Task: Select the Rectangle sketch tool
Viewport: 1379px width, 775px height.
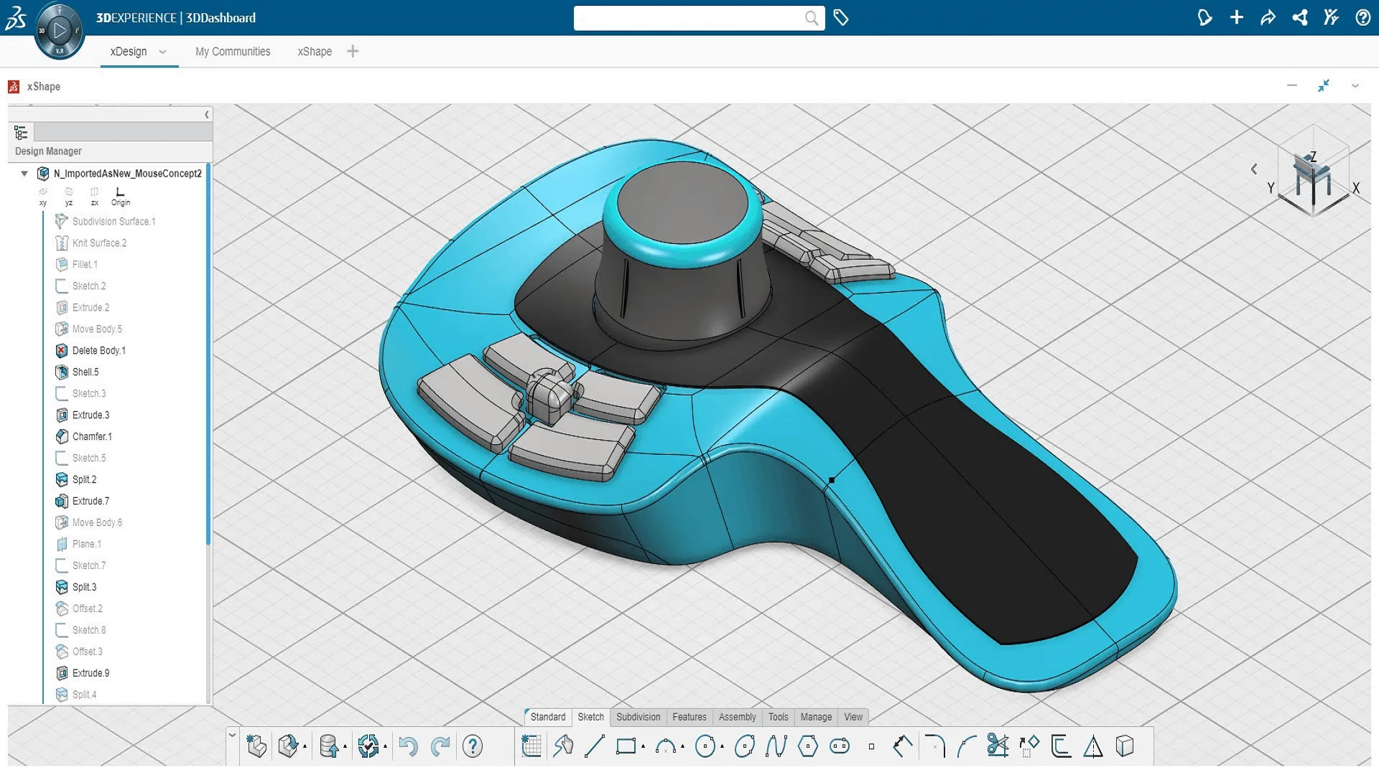Action: click(626, 746)
